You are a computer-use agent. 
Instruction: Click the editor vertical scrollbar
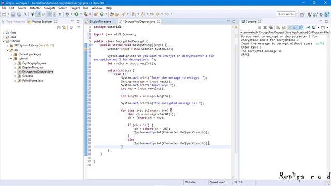pos(233,102)
